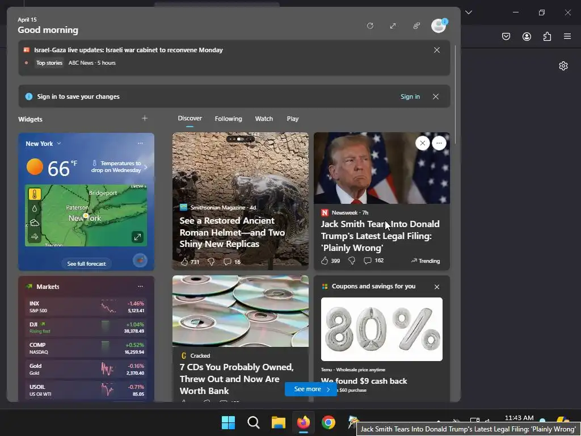Open File Explorer from taskbar
Image resolution: width=581 pixels, height=436 pixels.
278,422
